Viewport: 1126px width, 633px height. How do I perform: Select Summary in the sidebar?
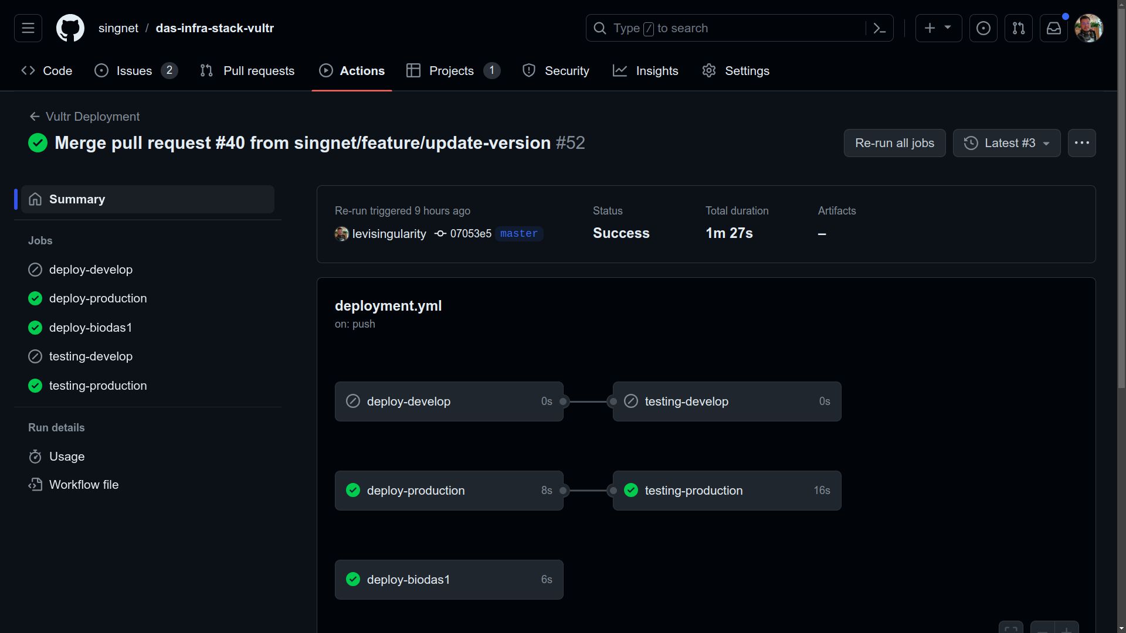click(x=148, y=199)
